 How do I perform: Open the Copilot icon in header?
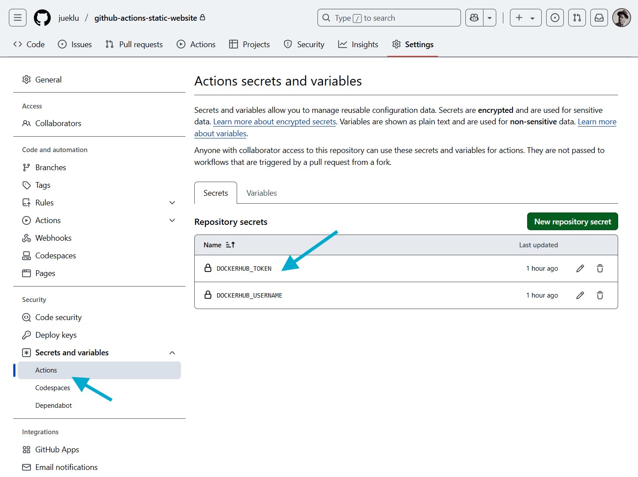pyautogui.click(x=475, y=18)
